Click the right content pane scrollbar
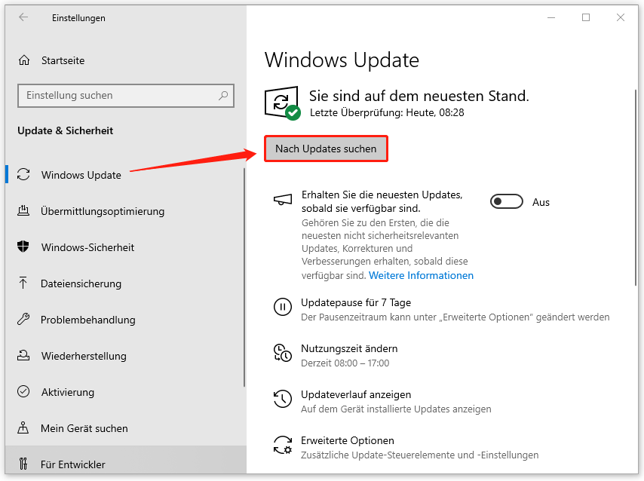The height and width of the screenshot is (481, 644). (636, 187)
